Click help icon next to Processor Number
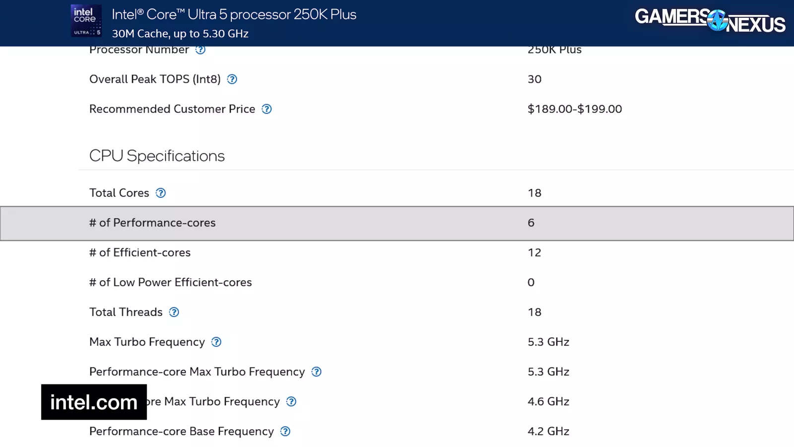794x447 pixels. (200, 50)
